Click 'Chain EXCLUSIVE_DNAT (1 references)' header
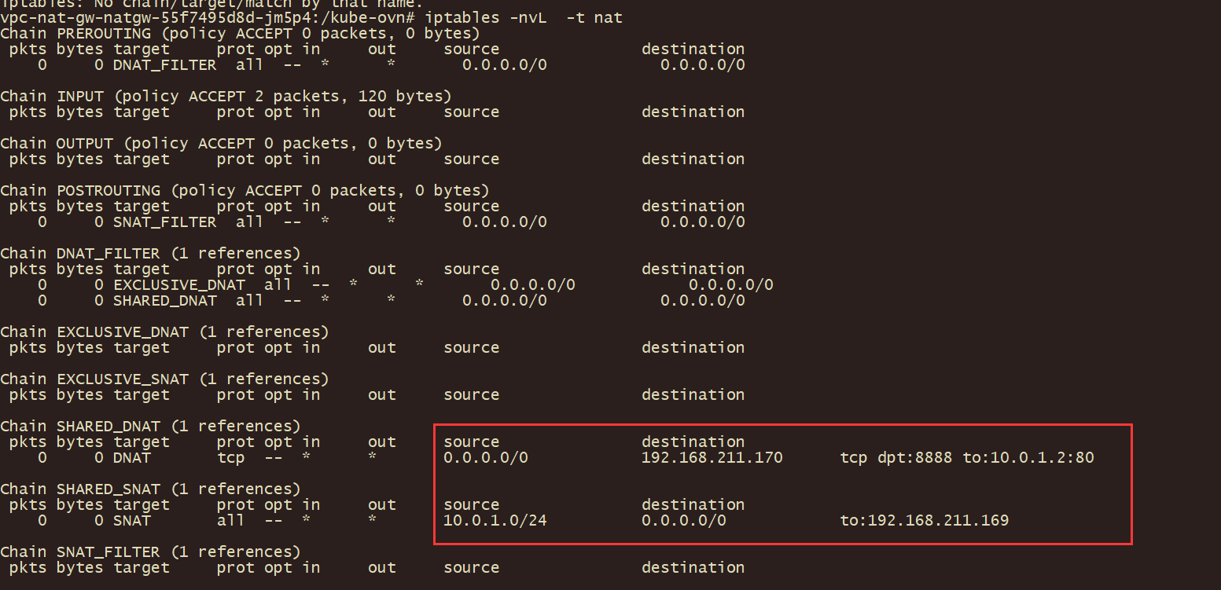The image size is (1221, 590). click(164, 332)
